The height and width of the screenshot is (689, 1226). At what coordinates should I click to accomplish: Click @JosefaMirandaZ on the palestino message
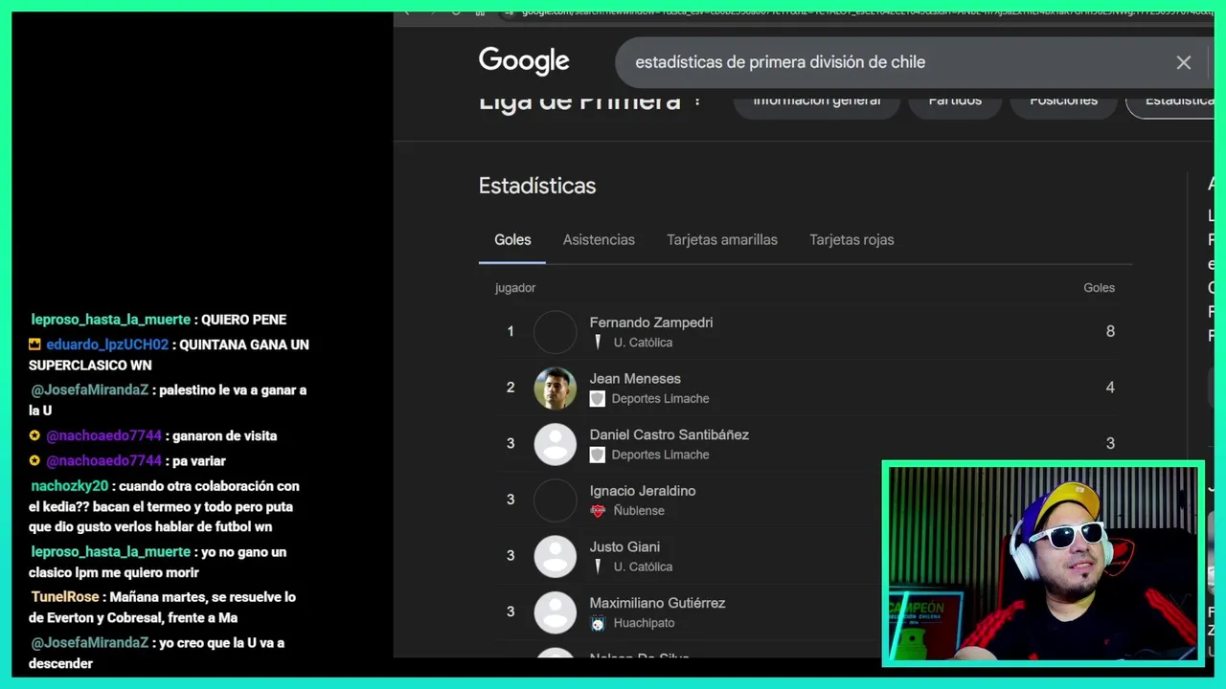pyautogui.click(x=90, y=390)
